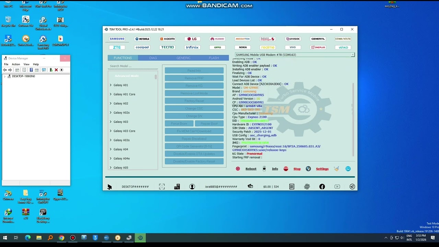Select the Coolpad brand logo
Viewport: 439px width, 247px height.
(x=142, y=47)
